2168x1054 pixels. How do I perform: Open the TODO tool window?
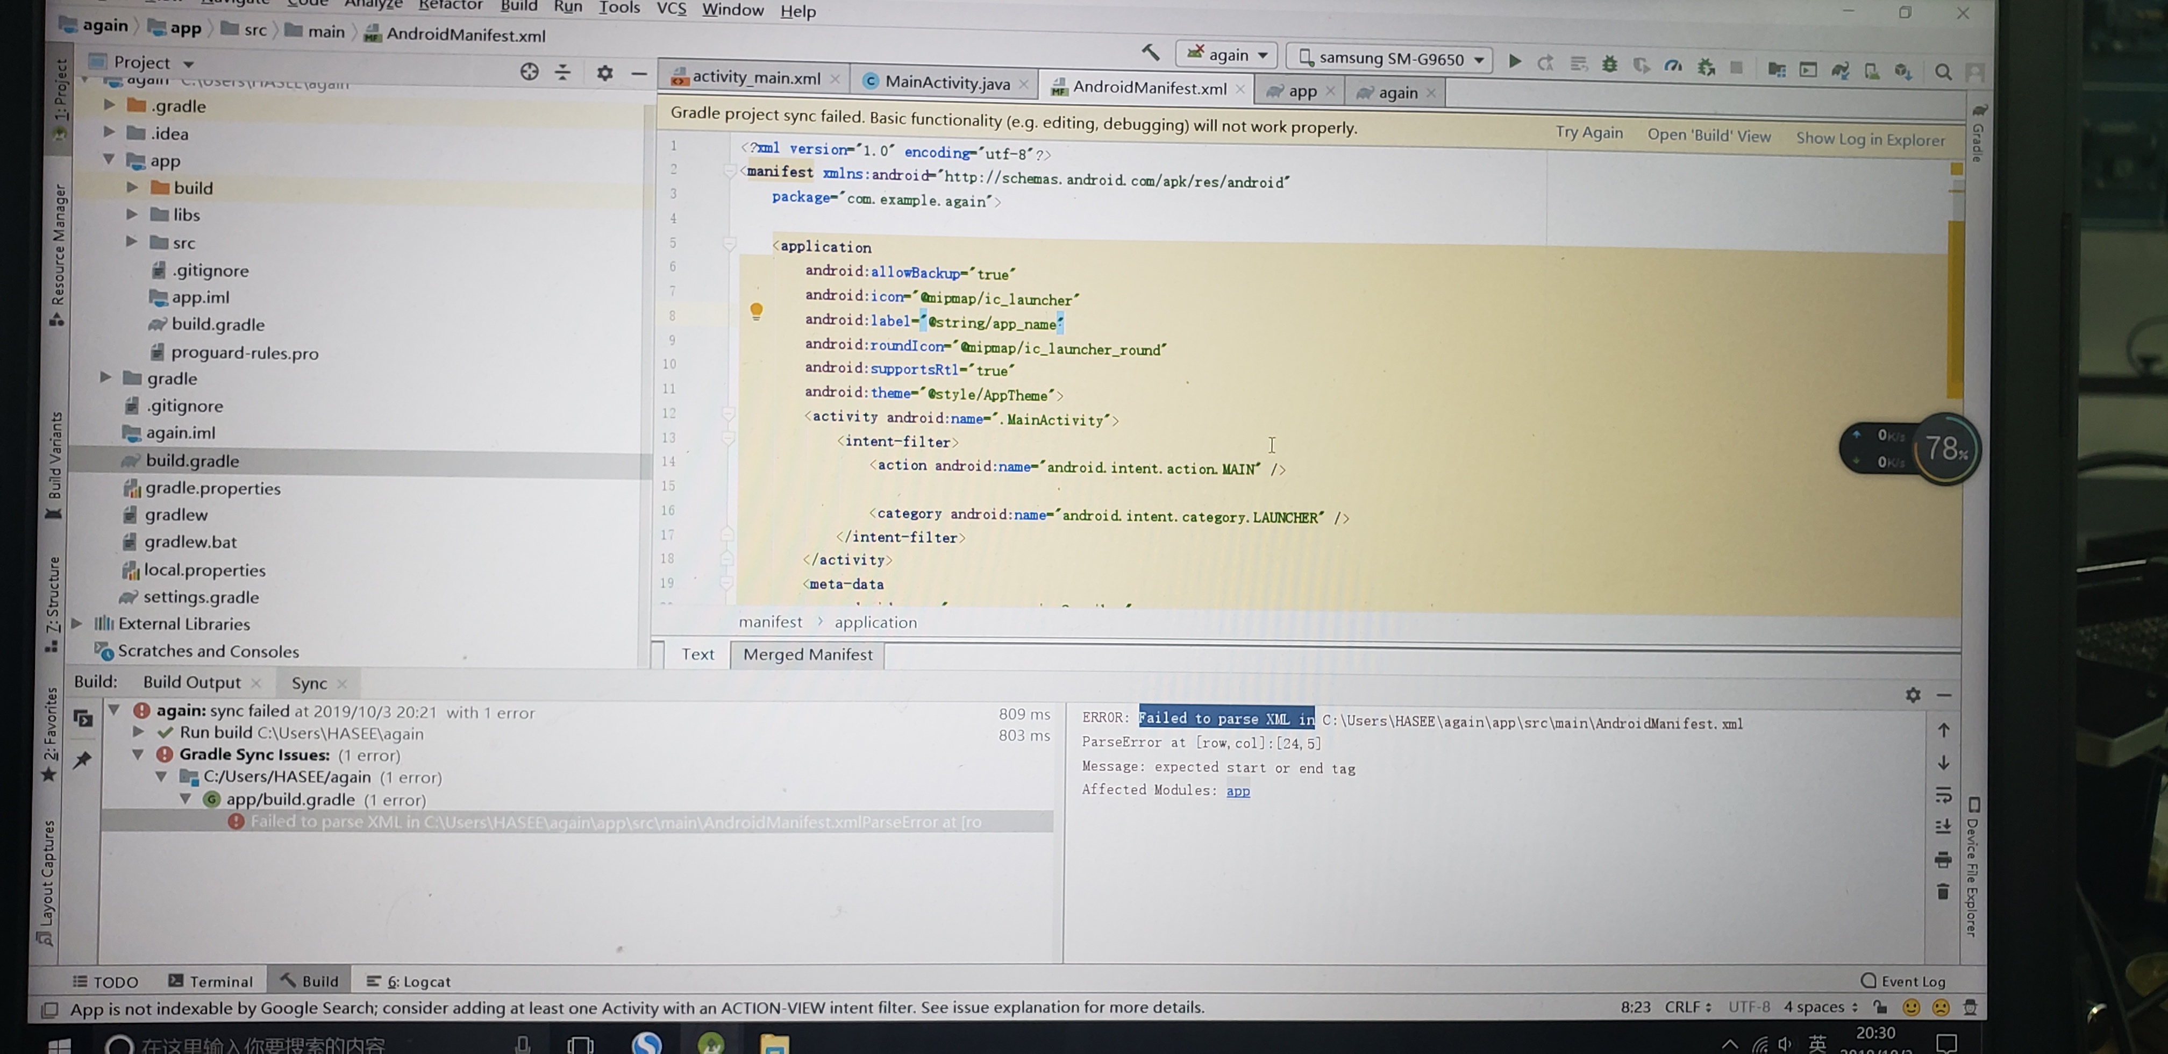pyautogui.click(x=105, y=981)
